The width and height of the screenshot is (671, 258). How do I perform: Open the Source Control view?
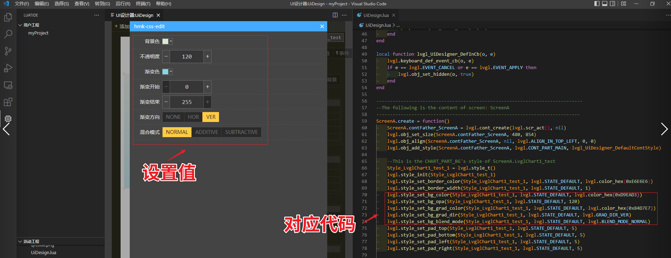[8, 51]
